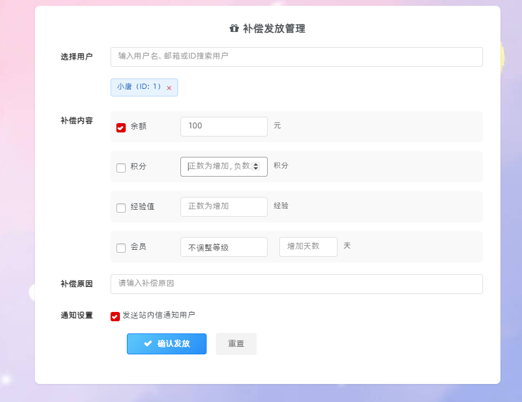Click the user search input field
The width and height of the screenshot is (522, 402).
[x=297, y=56]
